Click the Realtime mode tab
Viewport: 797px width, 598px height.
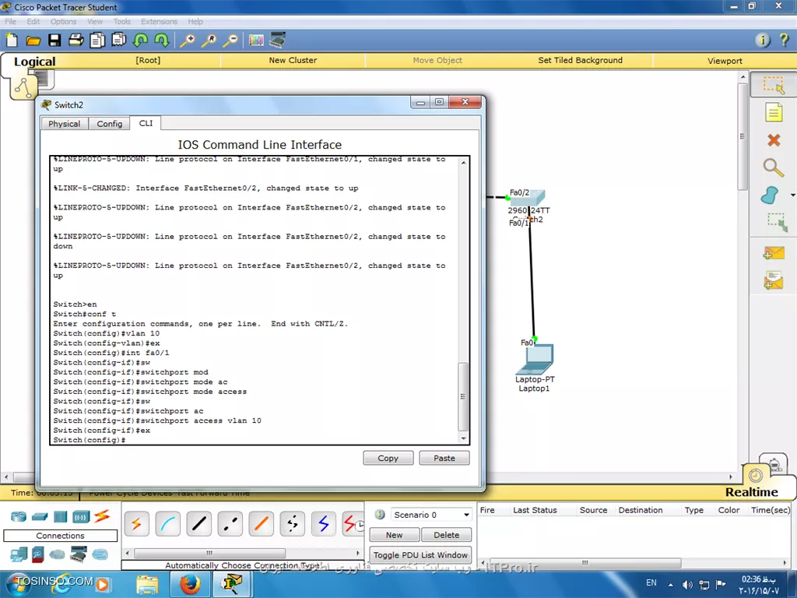(x=751, y=492)
